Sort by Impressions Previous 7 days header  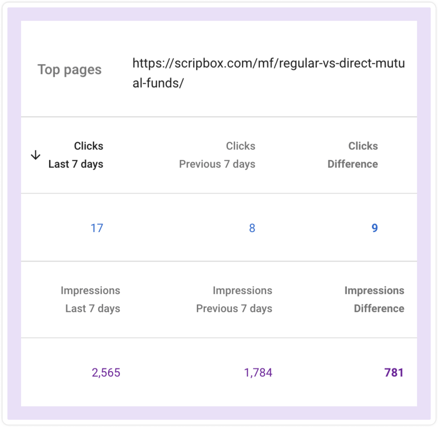click(234, 299)
